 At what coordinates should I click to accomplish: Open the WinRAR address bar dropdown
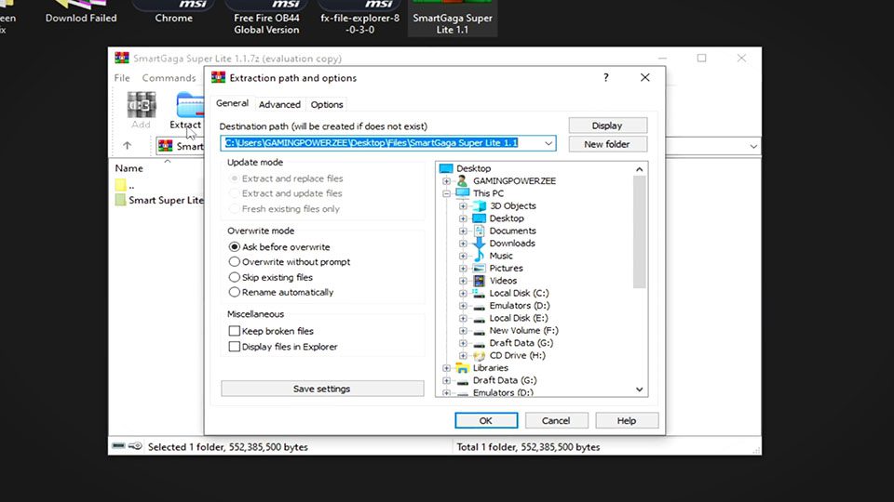click(753, 146)
